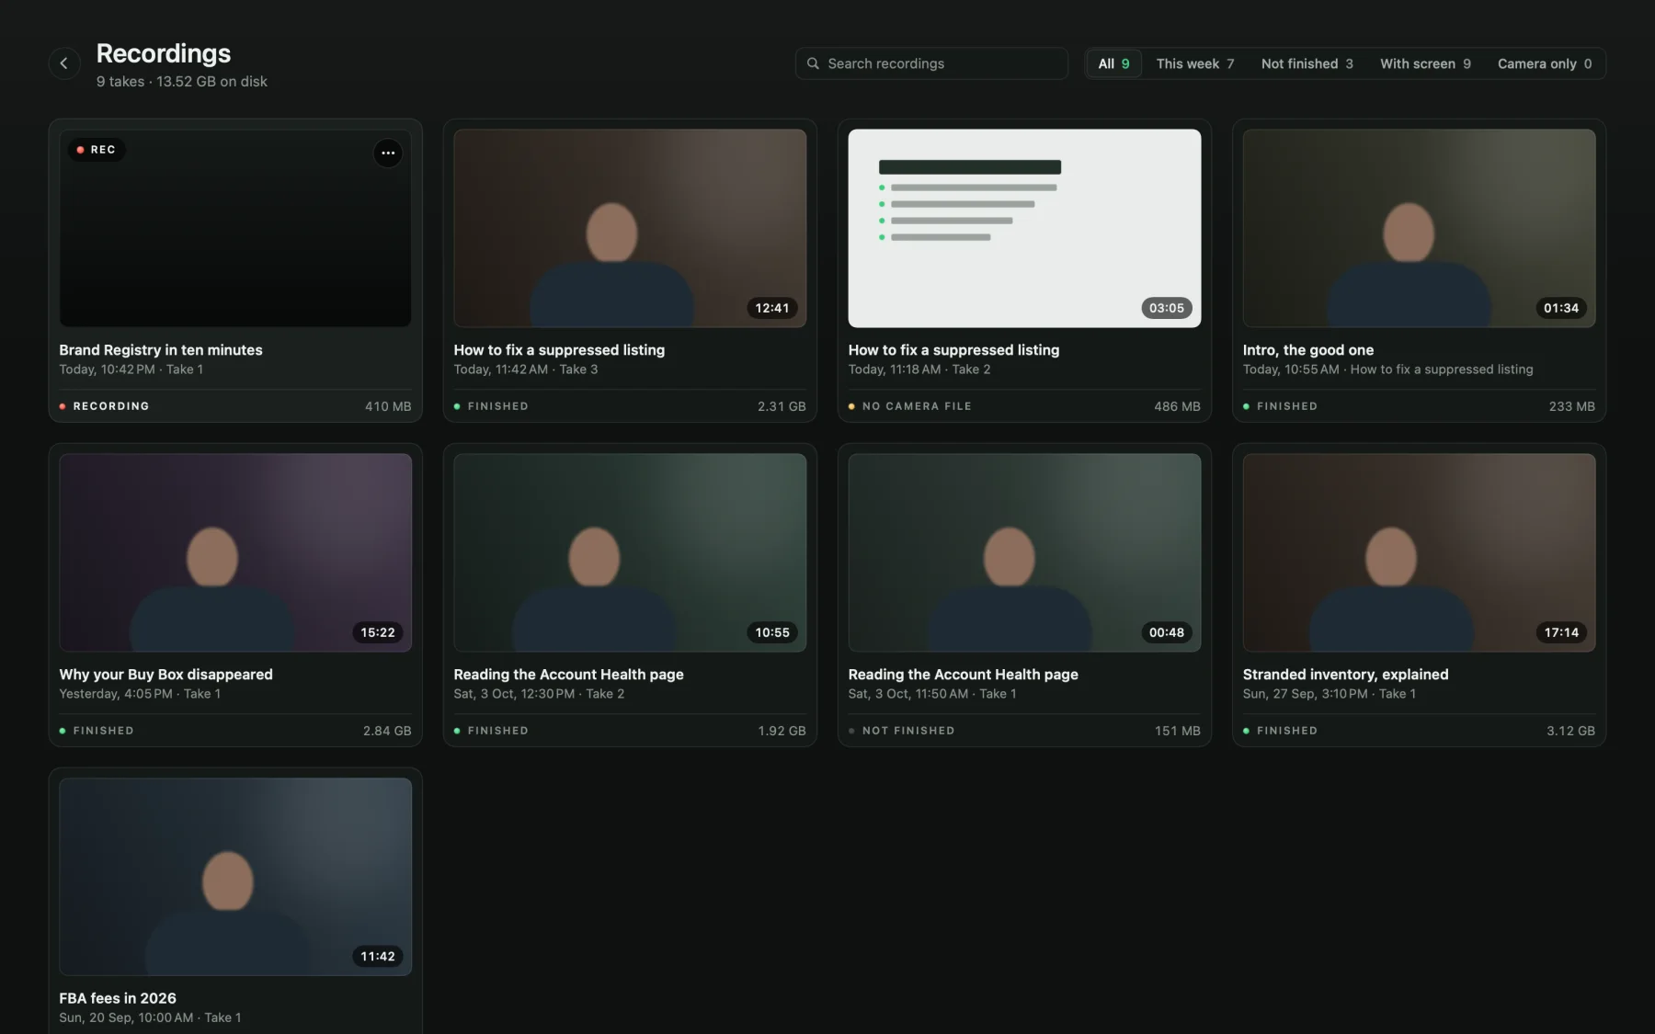This screenshot has width=1655, height=1034.
Task: Click Sat, 3 Oct, 12:30 PM · Take 2 text
Action: (x=539, y=694)
